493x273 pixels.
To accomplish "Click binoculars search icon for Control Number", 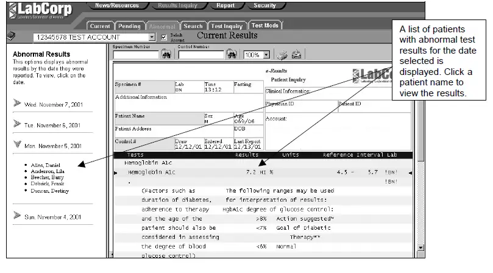I will tap(232, 54).
